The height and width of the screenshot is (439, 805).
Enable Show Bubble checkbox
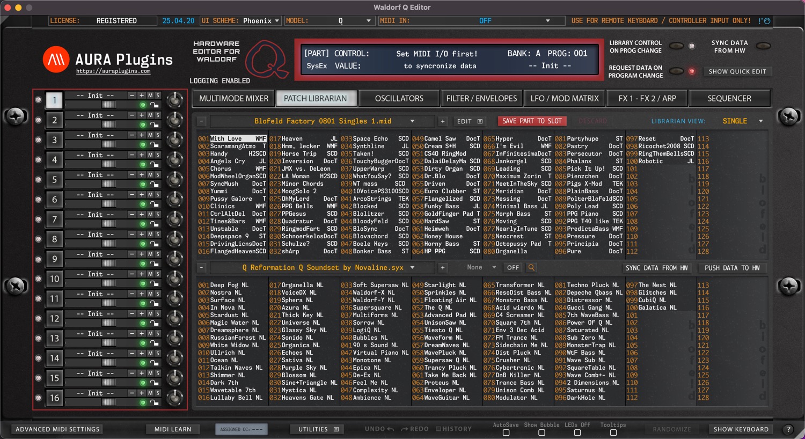(x=541, y=433)
